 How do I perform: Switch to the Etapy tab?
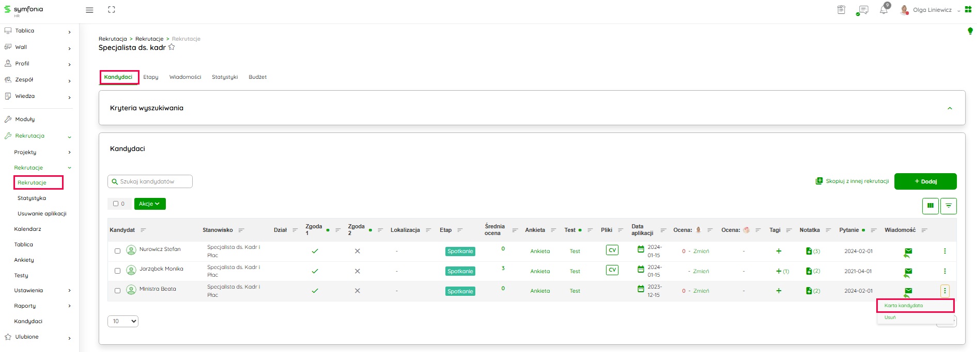point(151,77)
